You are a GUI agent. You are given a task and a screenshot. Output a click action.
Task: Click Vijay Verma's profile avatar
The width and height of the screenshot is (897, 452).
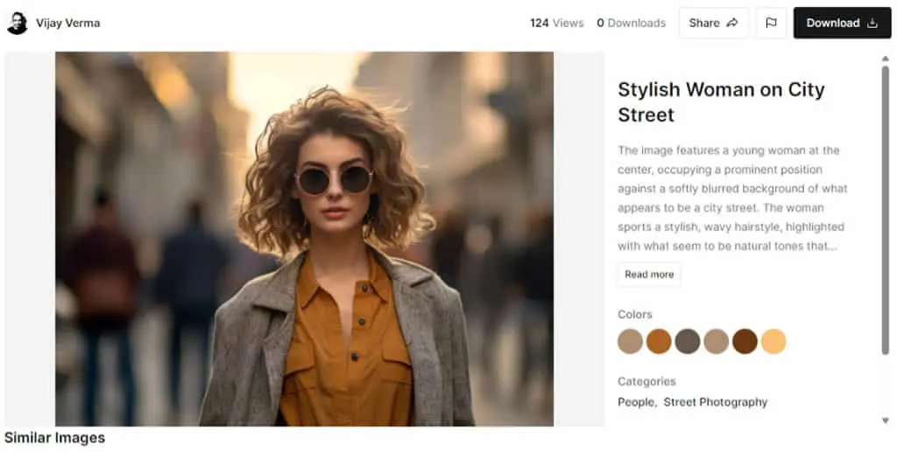[x=17, y=23]
